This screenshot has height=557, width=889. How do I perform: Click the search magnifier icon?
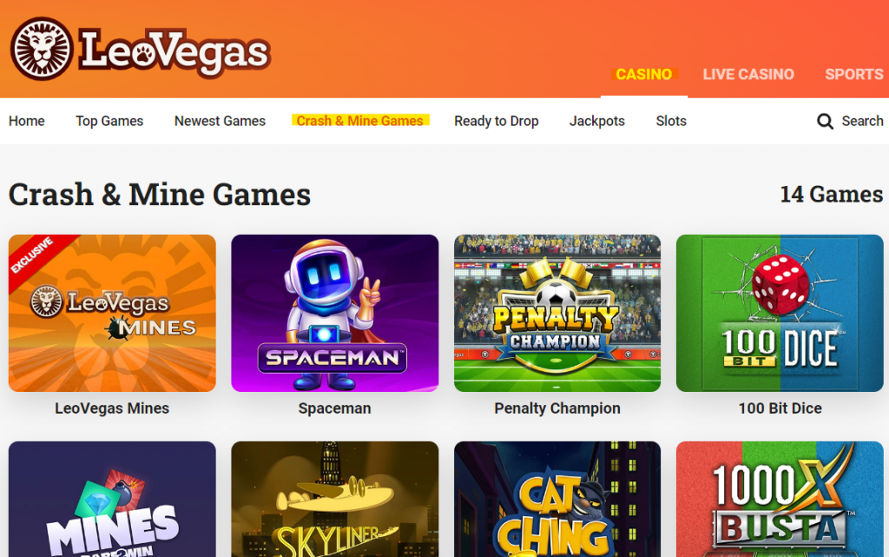825,122
